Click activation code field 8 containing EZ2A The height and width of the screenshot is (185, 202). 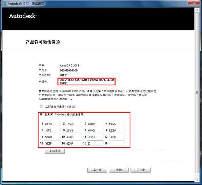click(x=117, y=130)
